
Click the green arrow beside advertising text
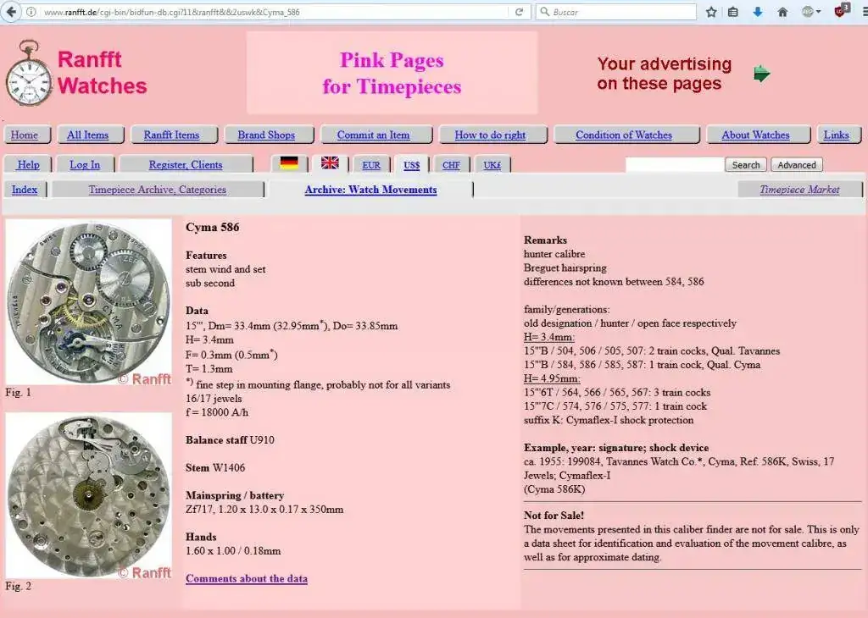pyautogui.click(x=762, y=74)
